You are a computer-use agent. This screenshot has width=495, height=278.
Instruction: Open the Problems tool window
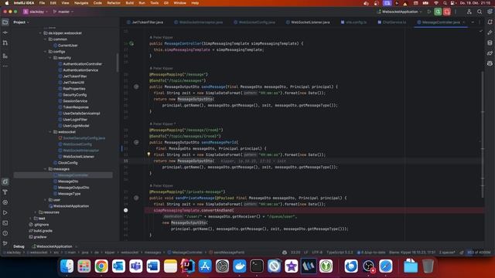[x=5, y=233]
